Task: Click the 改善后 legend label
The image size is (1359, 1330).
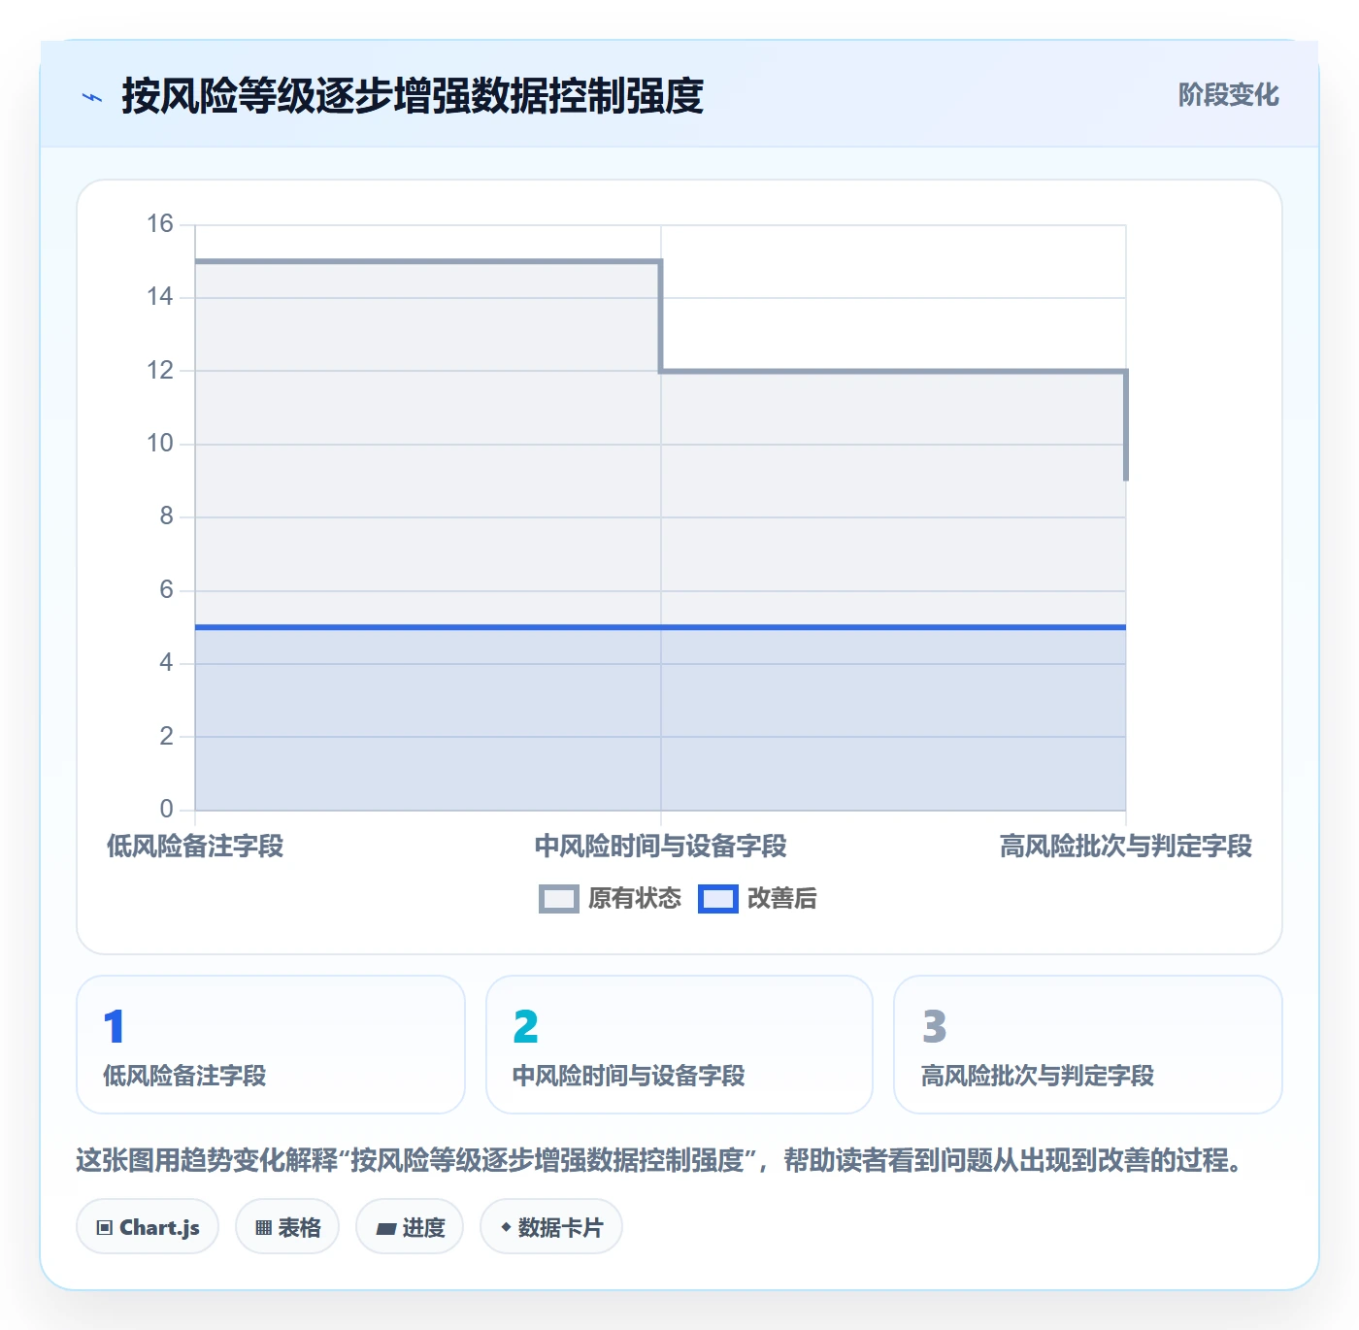Action: (x=781, y=899)
